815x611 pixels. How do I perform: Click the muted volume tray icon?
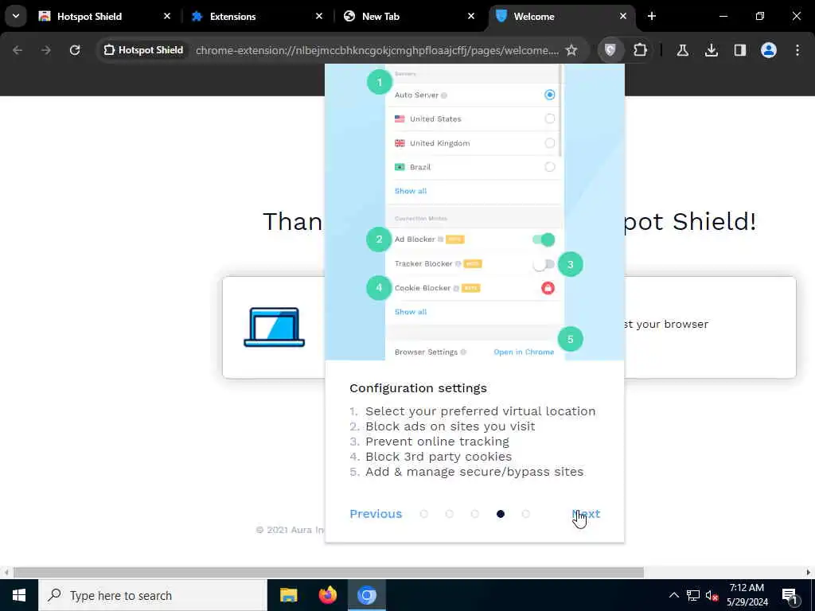coord(712,595)
